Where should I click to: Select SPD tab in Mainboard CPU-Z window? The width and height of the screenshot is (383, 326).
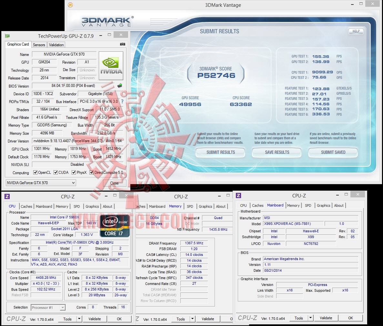pos(308,205)
